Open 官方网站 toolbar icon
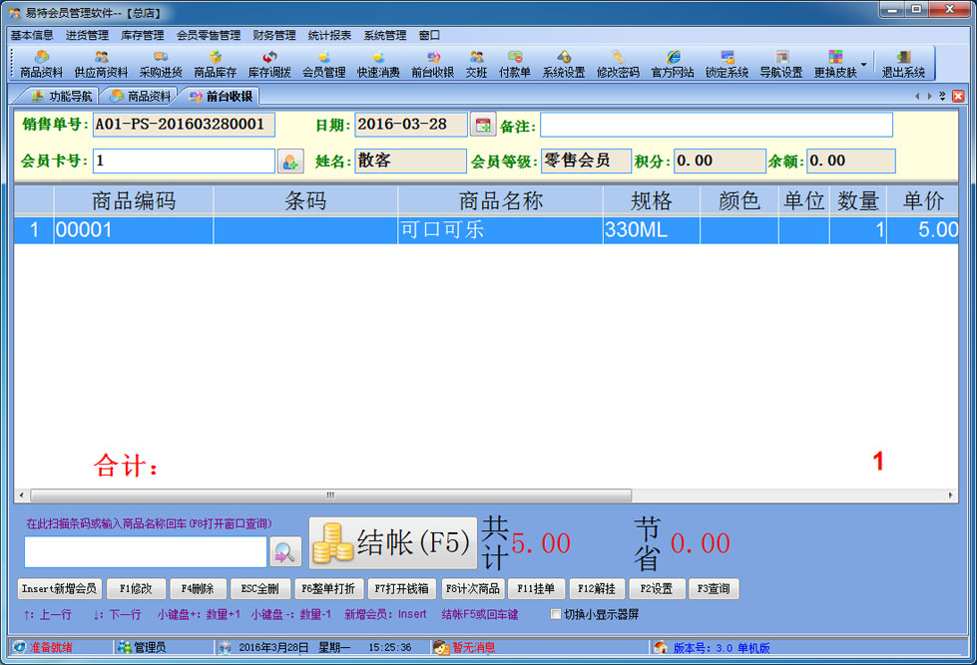977x665 pixels. 673,64
